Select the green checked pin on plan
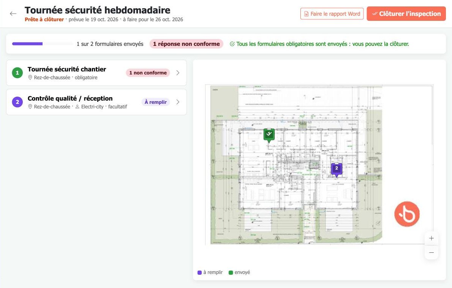 269,135
